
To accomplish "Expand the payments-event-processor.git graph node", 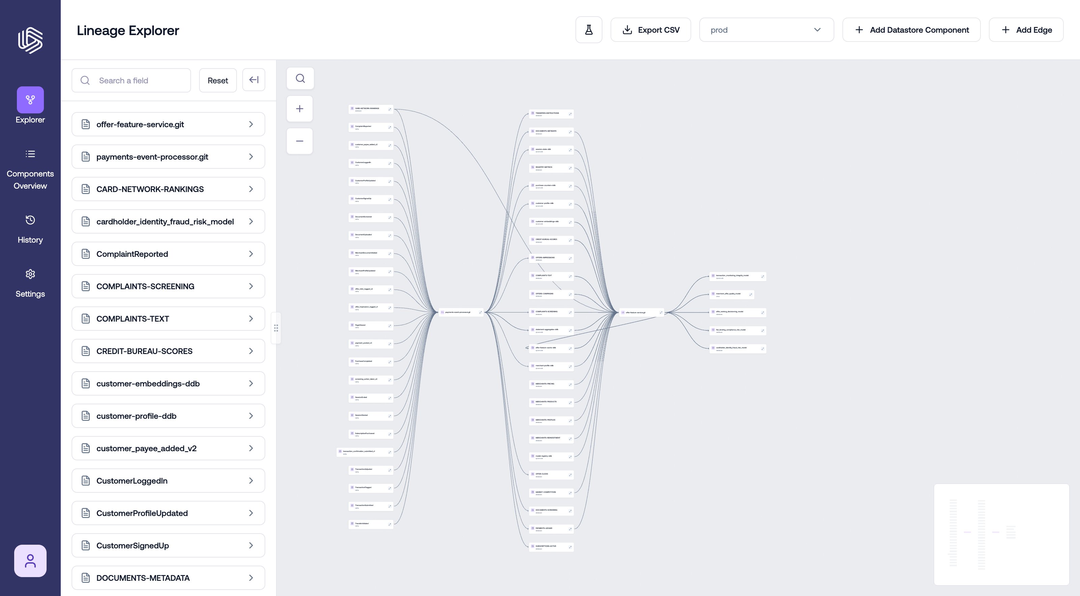I will tap(481, 312).
